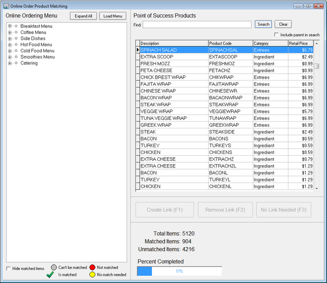Click the Percent Completed progress bar
Screen dimensions: 327x283
click(x=179, y=271)
